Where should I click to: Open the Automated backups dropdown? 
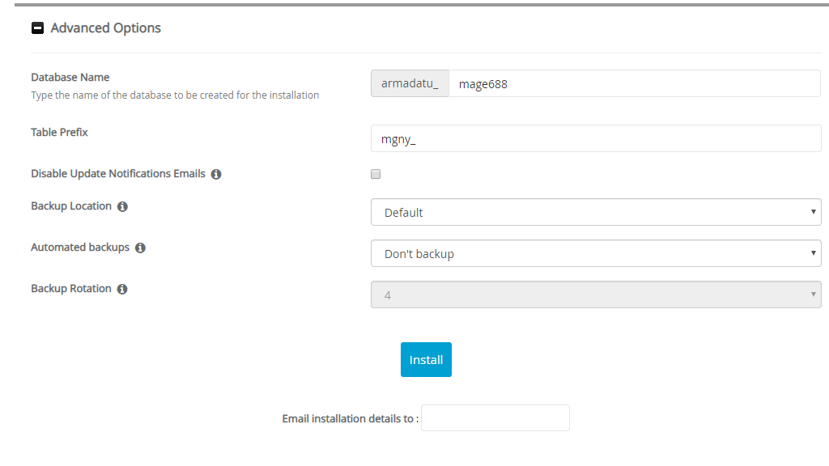(595, 254)
